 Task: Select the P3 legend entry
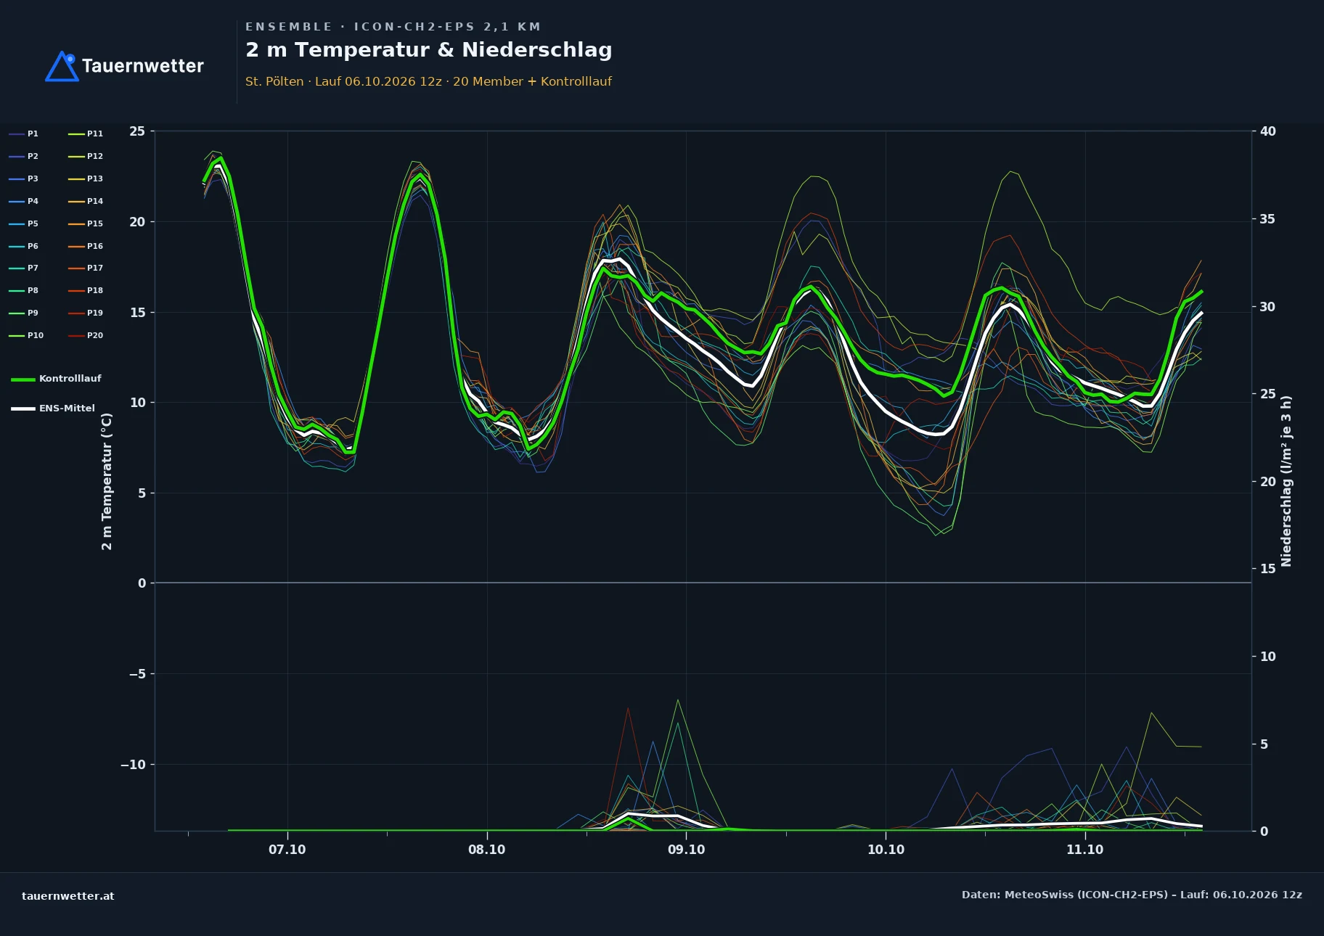24,178
